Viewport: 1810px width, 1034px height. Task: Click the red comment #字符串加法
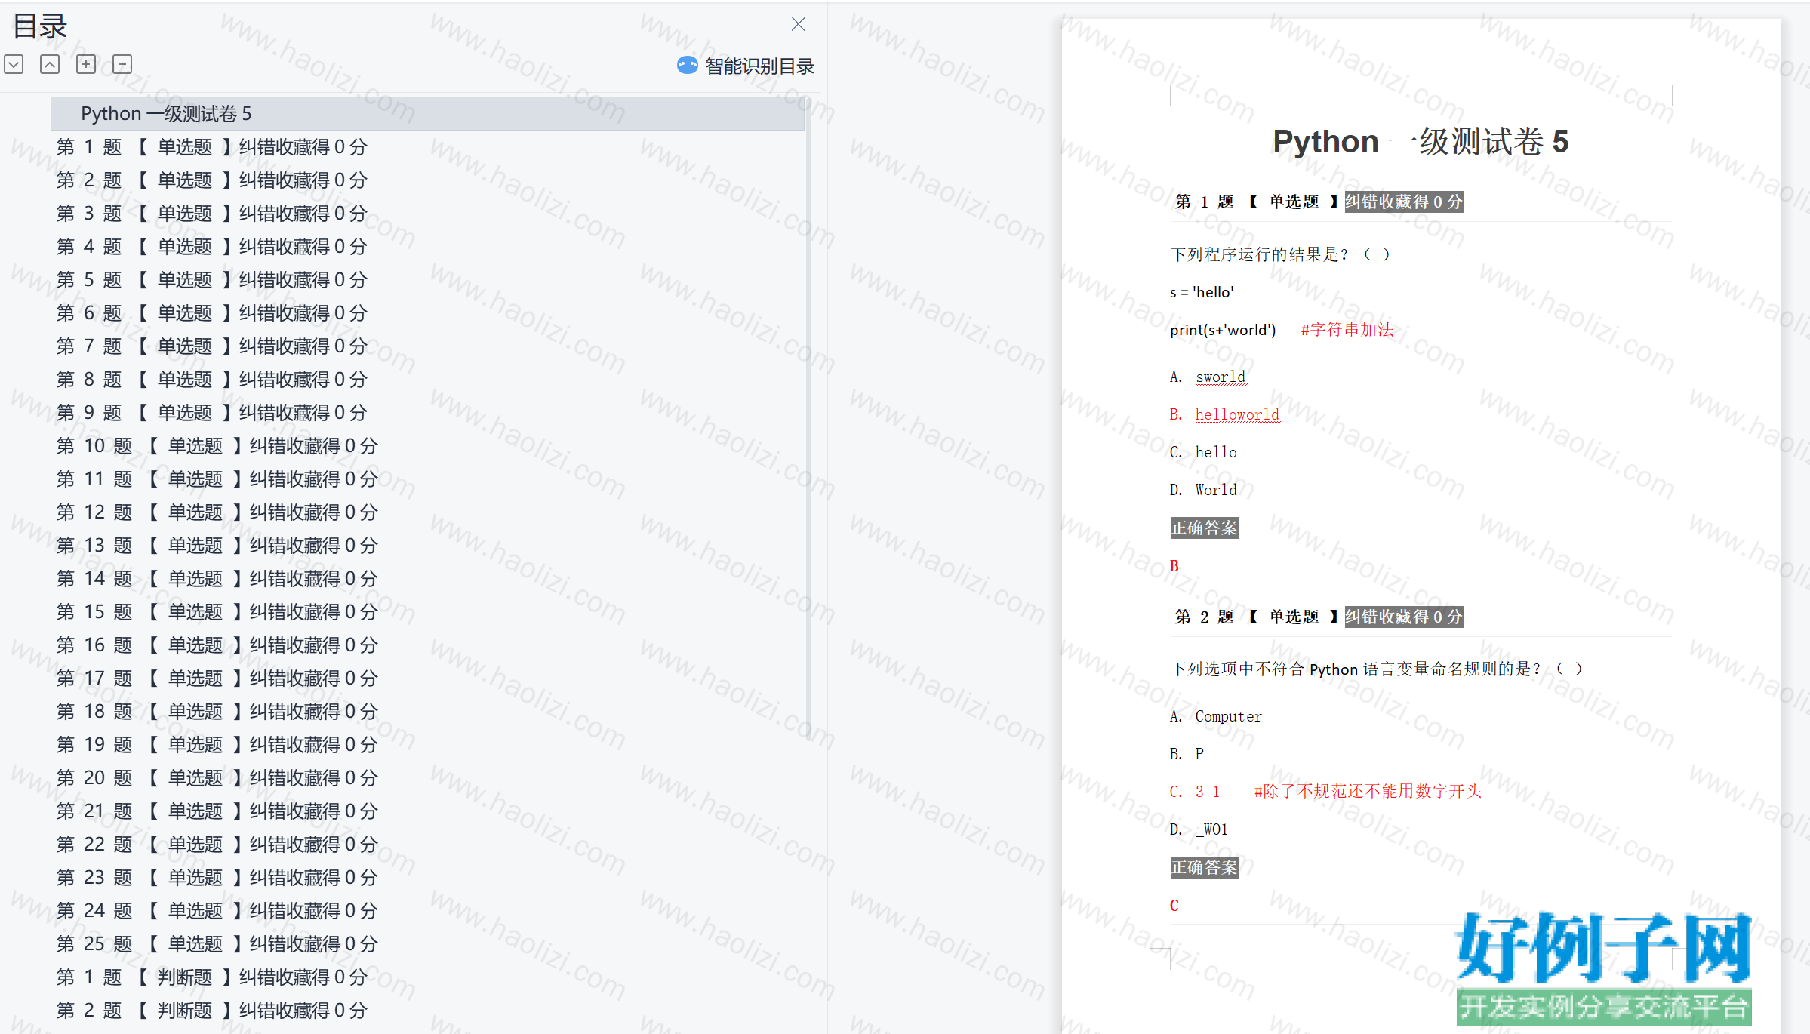point(1347,330)
